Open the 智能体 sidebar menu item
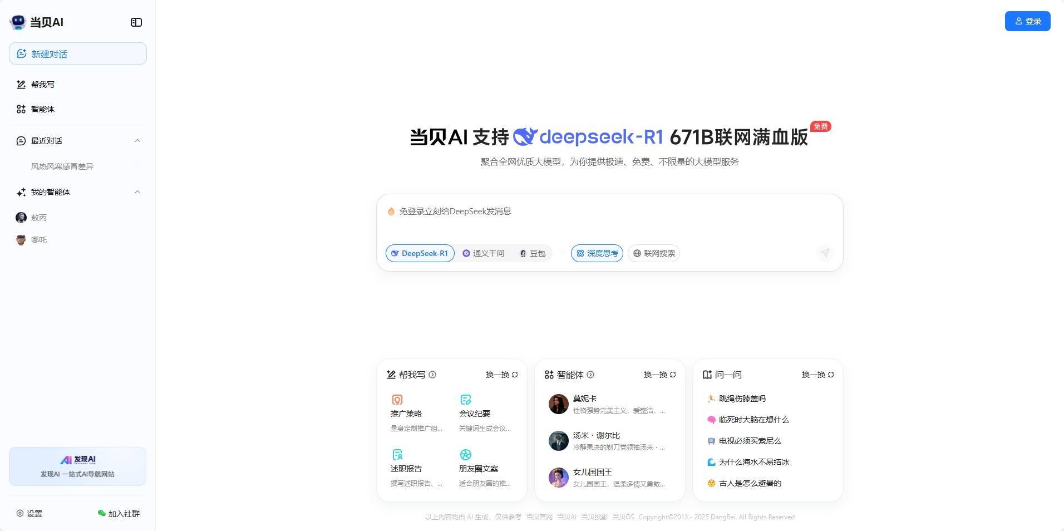 tap(78, 109)
